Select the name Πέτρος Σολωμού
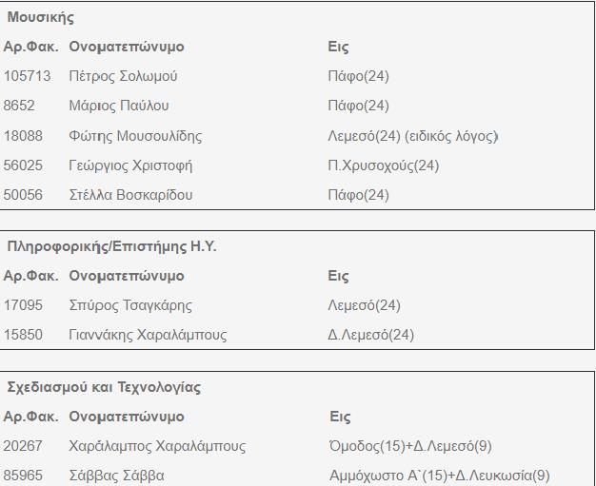Viewport: 596px width, 486px height. (x=123, y=76)
